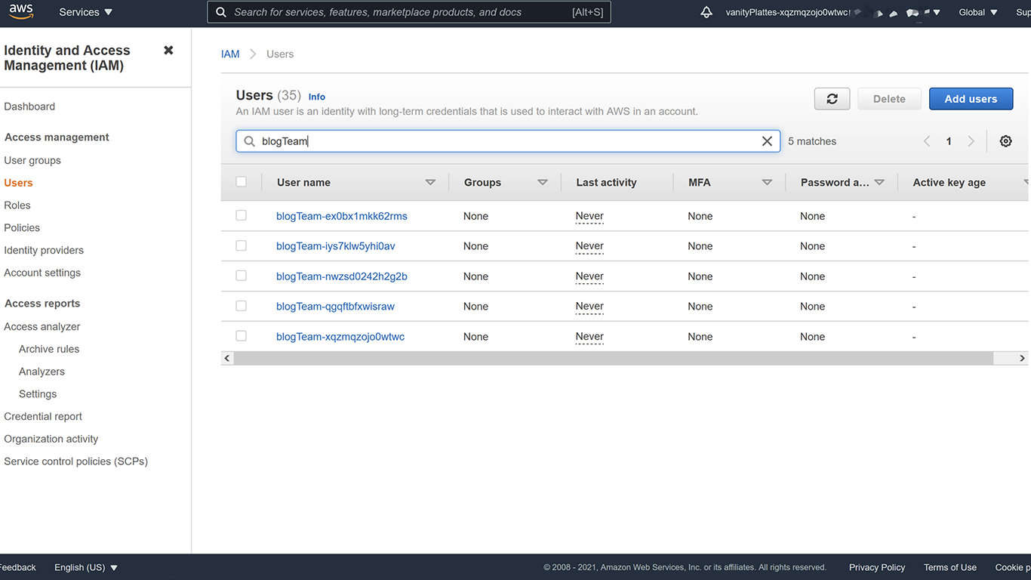Focus the top AWS services search box
Image resolution: width=1031 pixels, height=580 pixels.
pyautogui.click(x=409, y=12)
